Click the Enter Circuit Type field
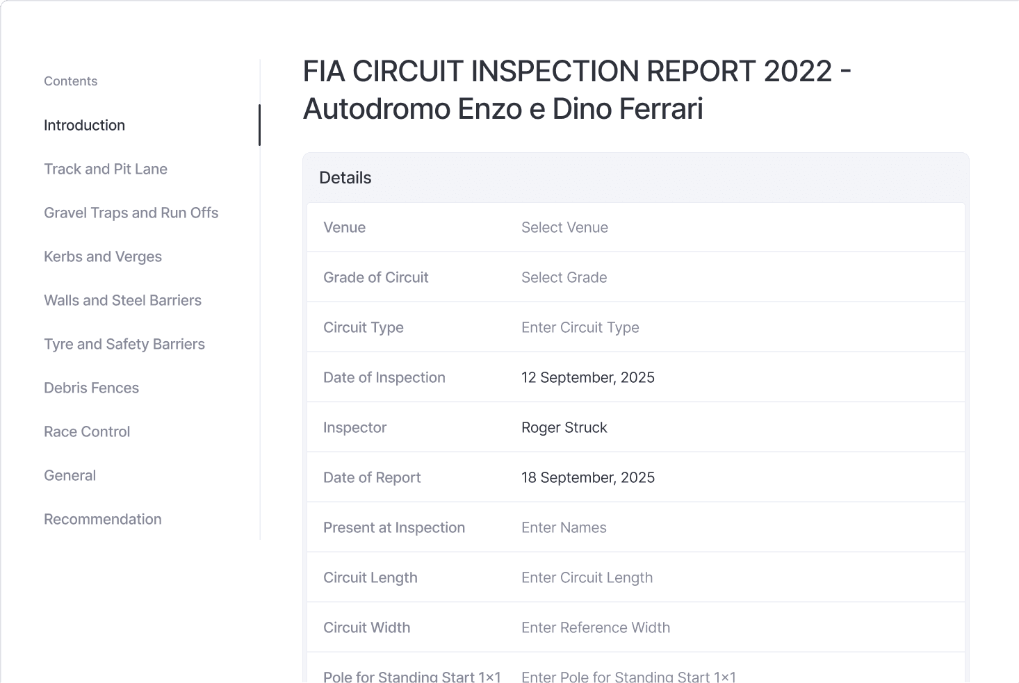 click(737, 327)
